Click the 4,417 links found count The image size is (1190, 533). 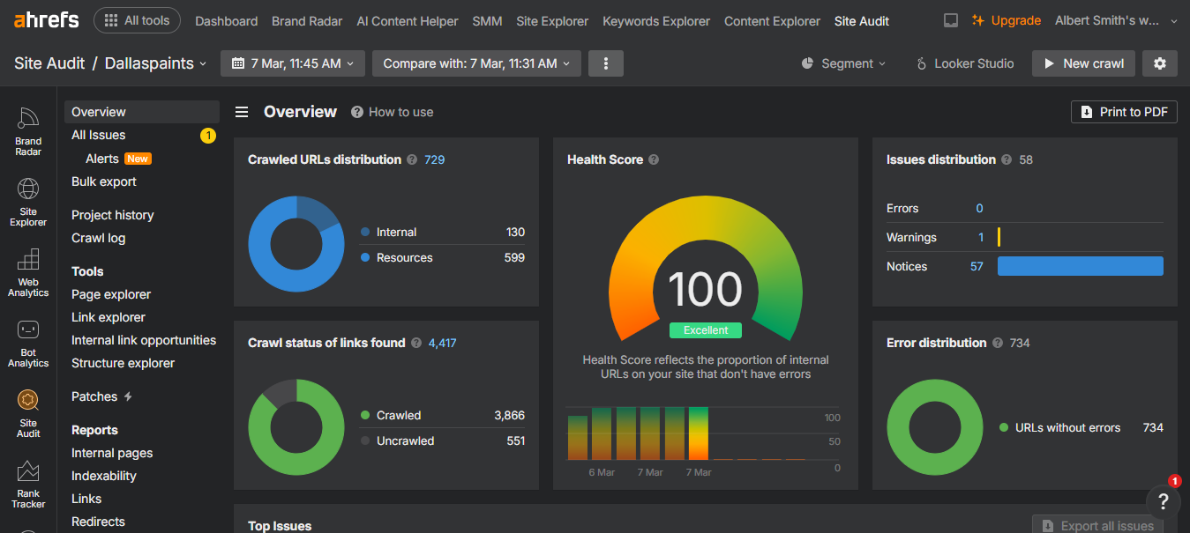click(443, 343)
